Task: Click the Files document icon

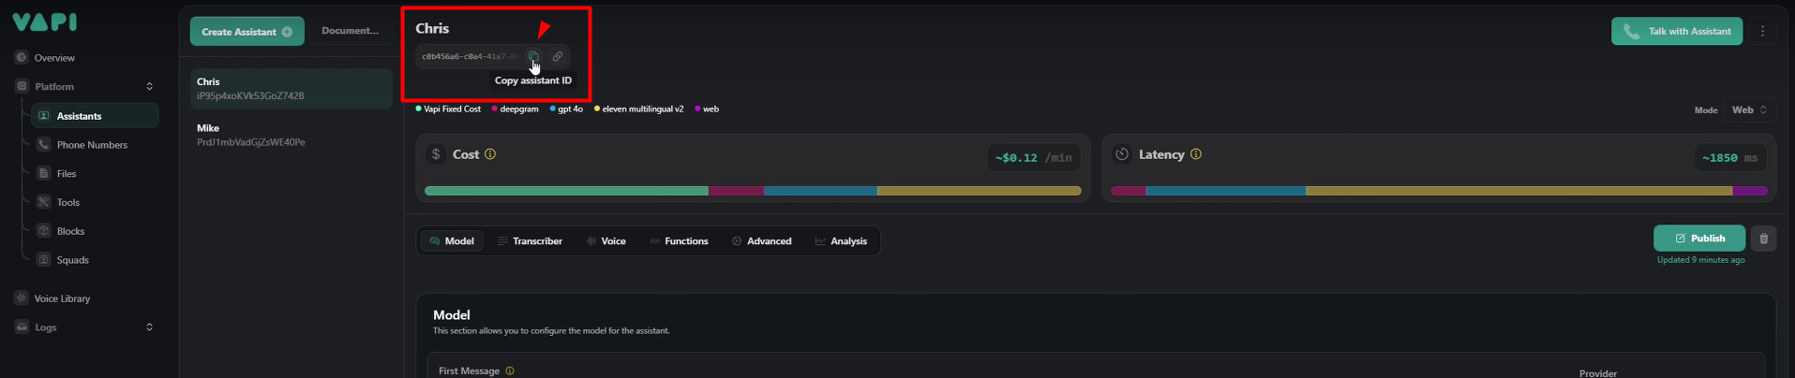Action: tap(43, 173)
